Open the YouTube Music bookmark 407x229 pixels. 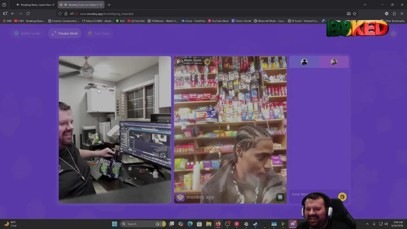[218, 21]
